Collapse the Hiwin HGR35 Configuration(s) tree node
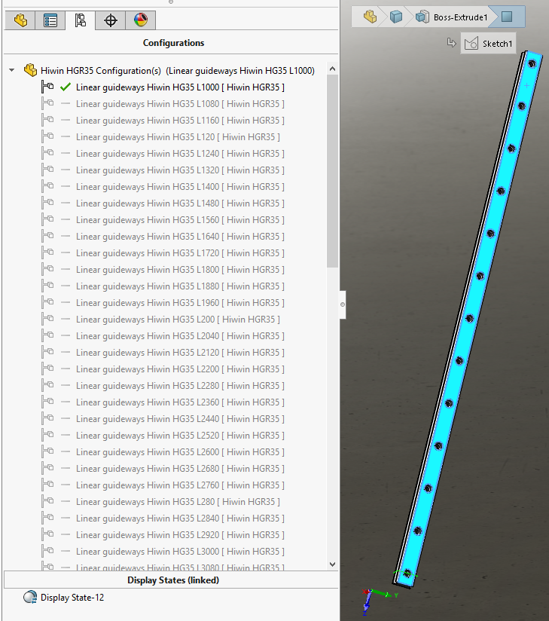Image resolution: width=549 pixels, height=621 pixels. tap(12, 71)
